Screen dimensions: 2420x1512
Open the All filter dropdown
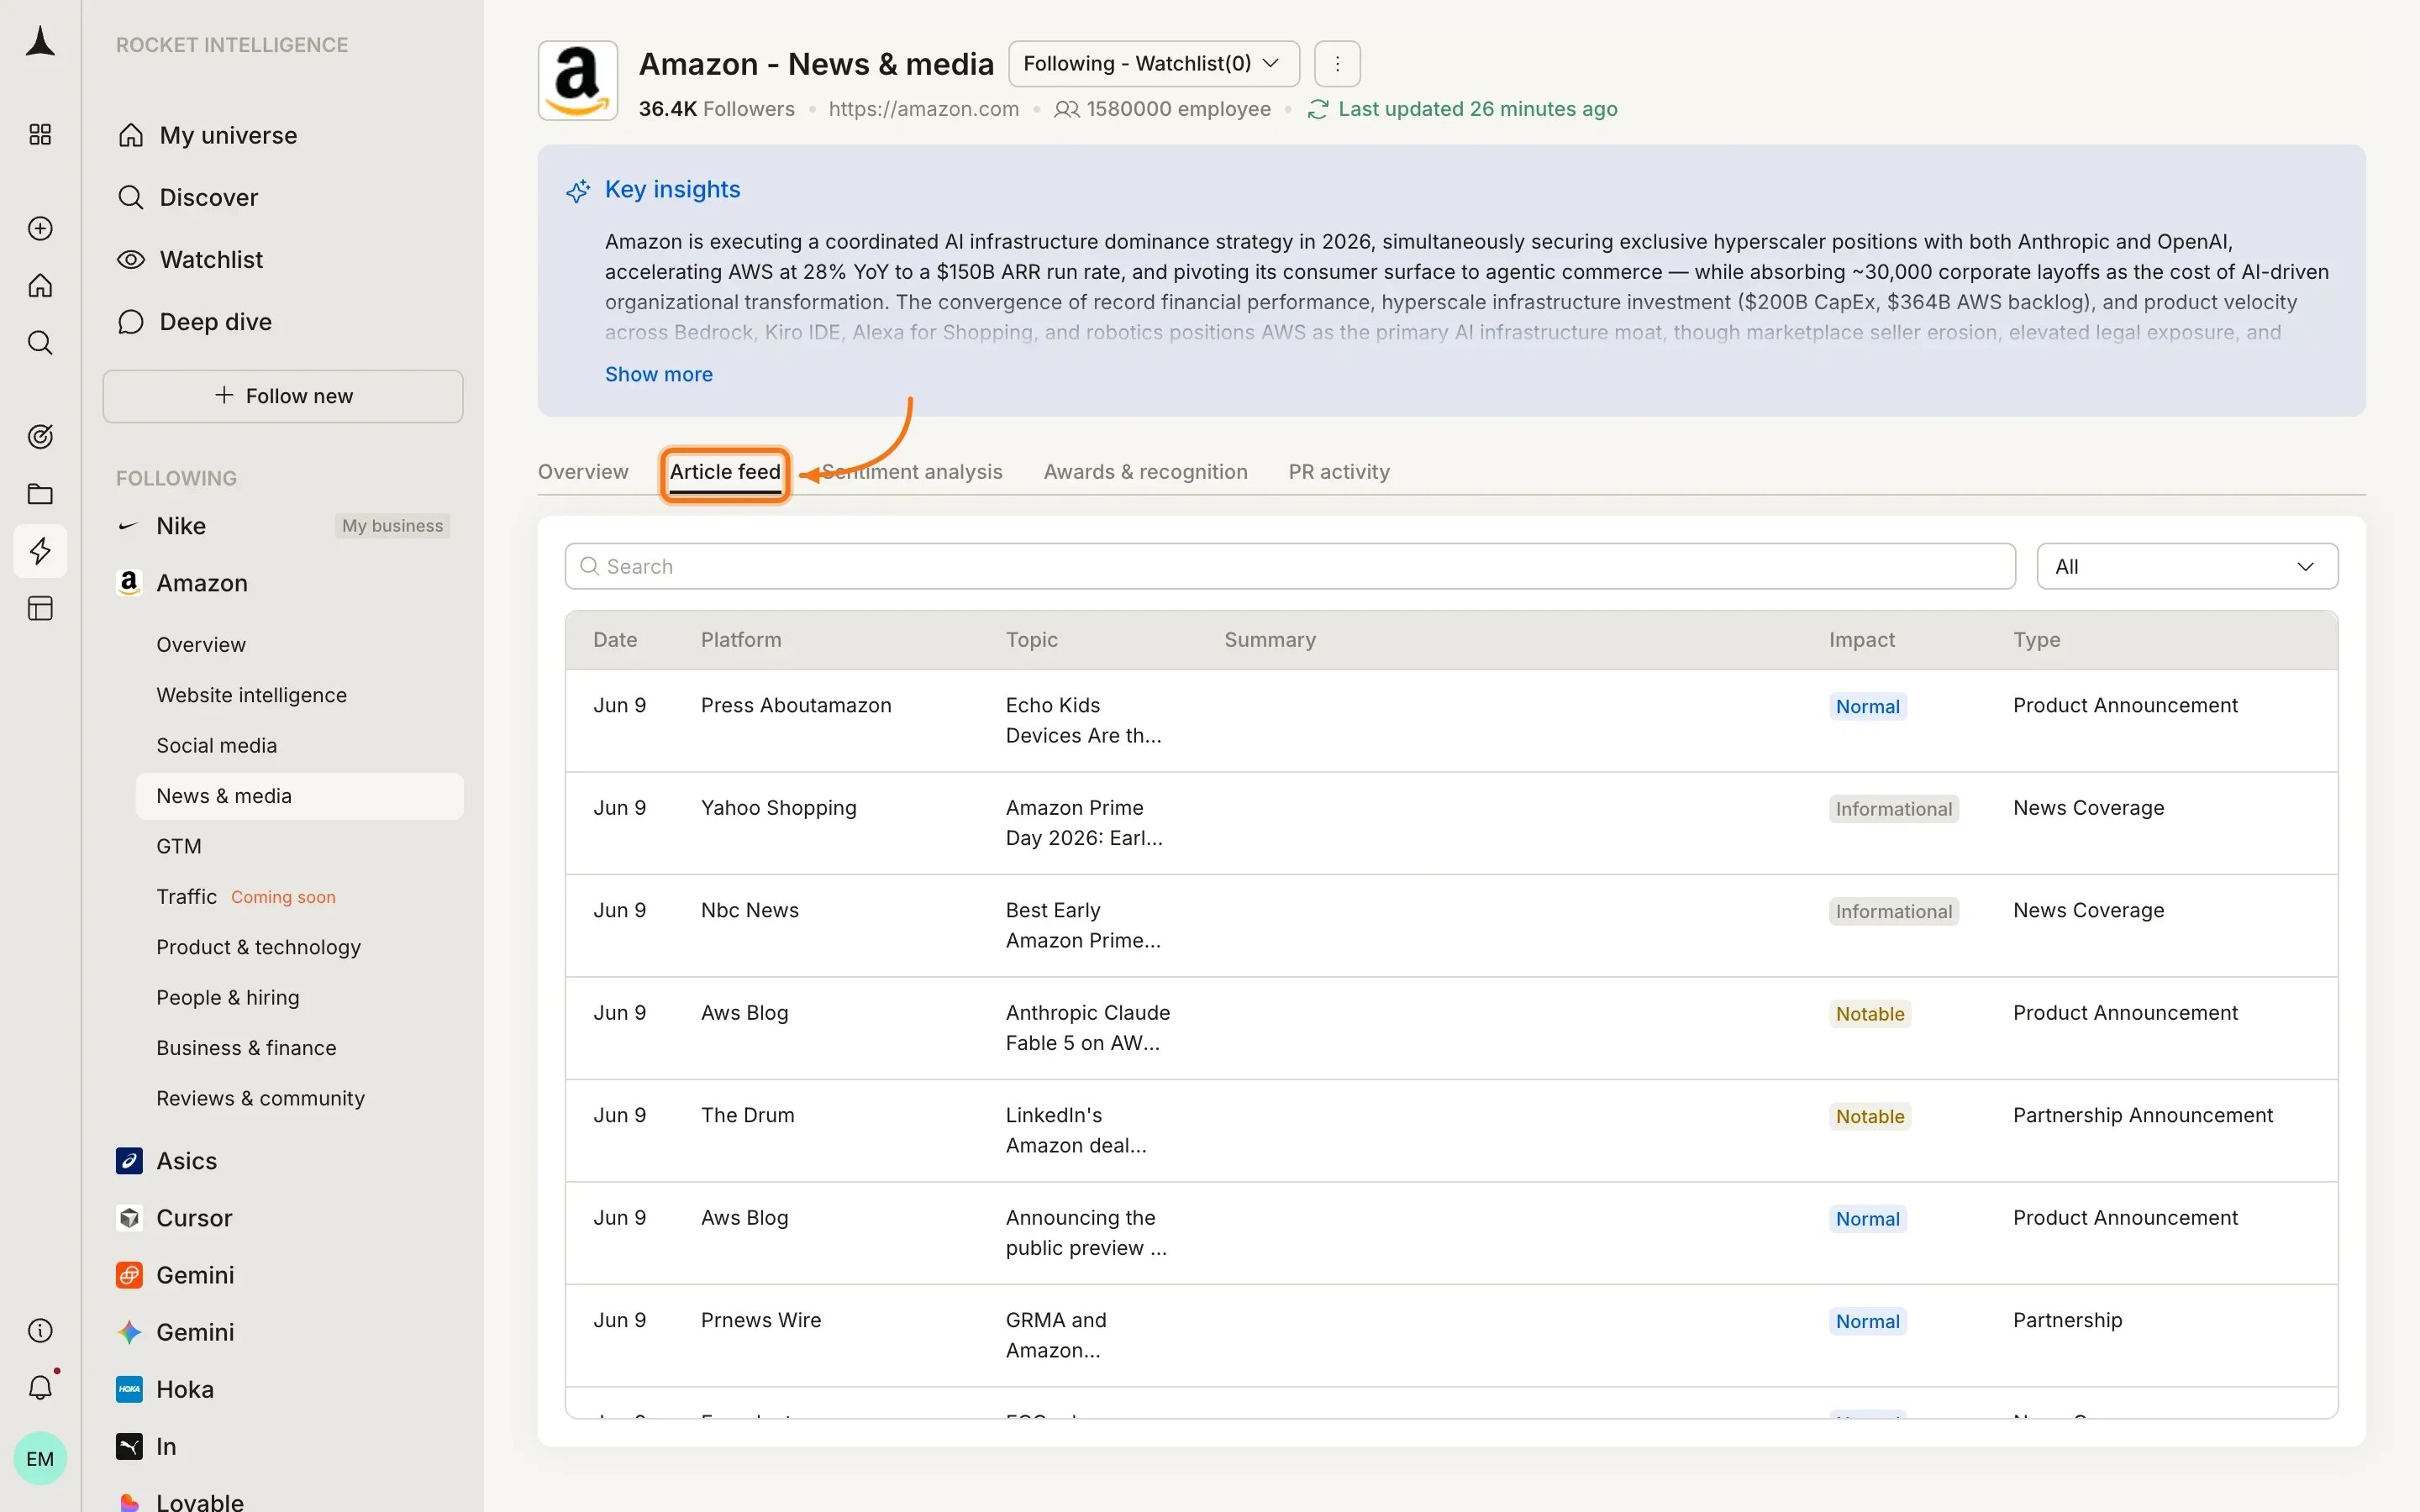pyautogui.click(x=2187, y=566)
